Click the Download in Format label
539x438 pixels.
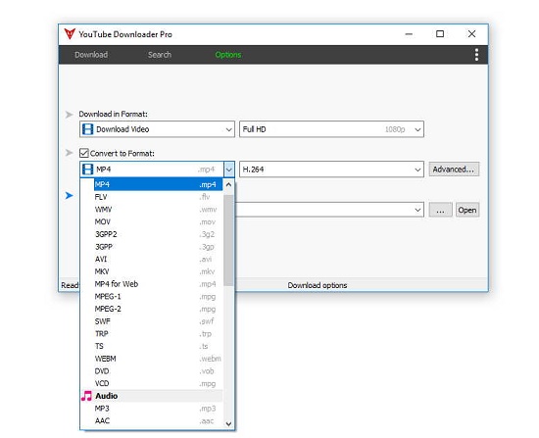pyautogui.click(x=113, y=114)
